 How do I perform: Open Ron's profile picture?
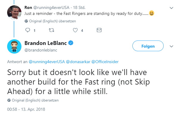14,13
